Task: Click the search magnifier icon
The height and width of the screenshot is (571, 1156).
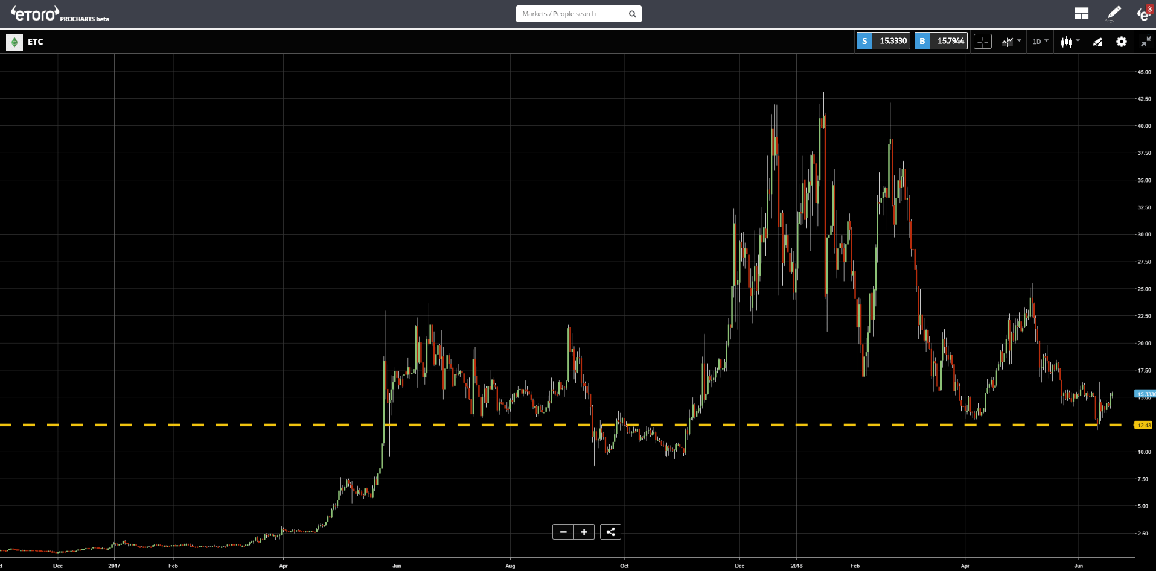Action: [x=632, y=14]
